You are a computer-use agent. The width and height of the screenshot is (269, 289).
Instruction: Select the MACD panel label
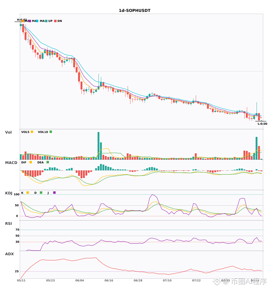tap(11, 163)
